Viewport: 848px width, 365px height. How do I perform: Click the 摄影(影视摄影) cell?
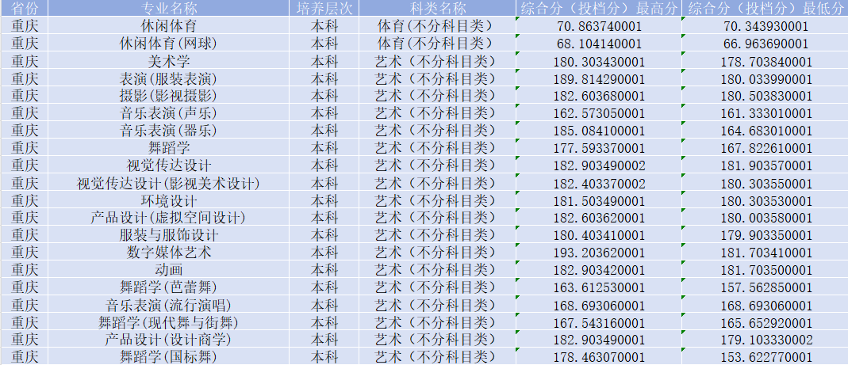pyautogui.click(x=168, y=96)
